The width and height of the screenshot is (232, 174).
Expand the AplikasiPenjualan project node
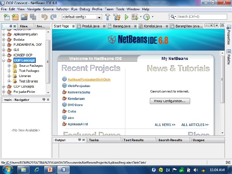click(4, 34)
